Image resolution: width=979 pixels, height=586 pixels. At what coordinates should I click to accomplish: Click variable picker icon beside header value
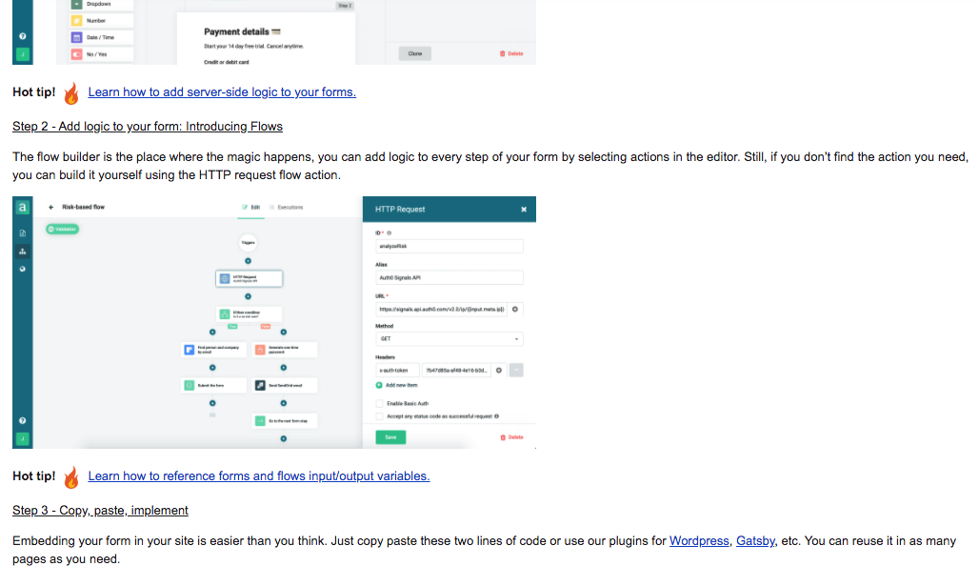pos(499,371)
